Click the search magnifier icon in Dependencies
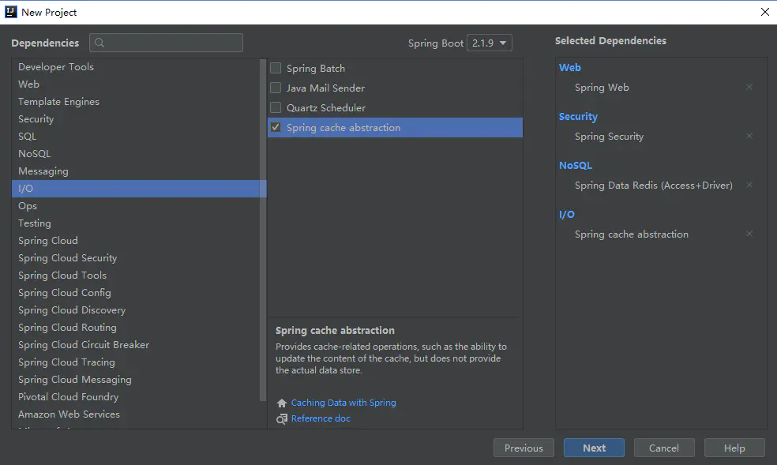 point(100,43)
